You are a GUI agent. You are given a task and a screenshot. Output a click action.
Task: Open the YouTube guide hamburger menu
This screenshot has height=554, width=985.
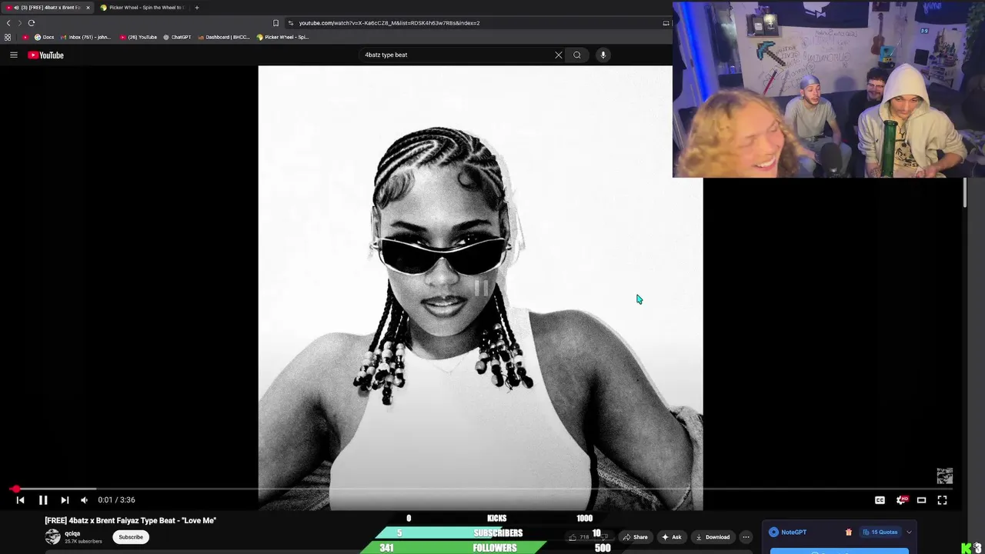click(14, 55)
